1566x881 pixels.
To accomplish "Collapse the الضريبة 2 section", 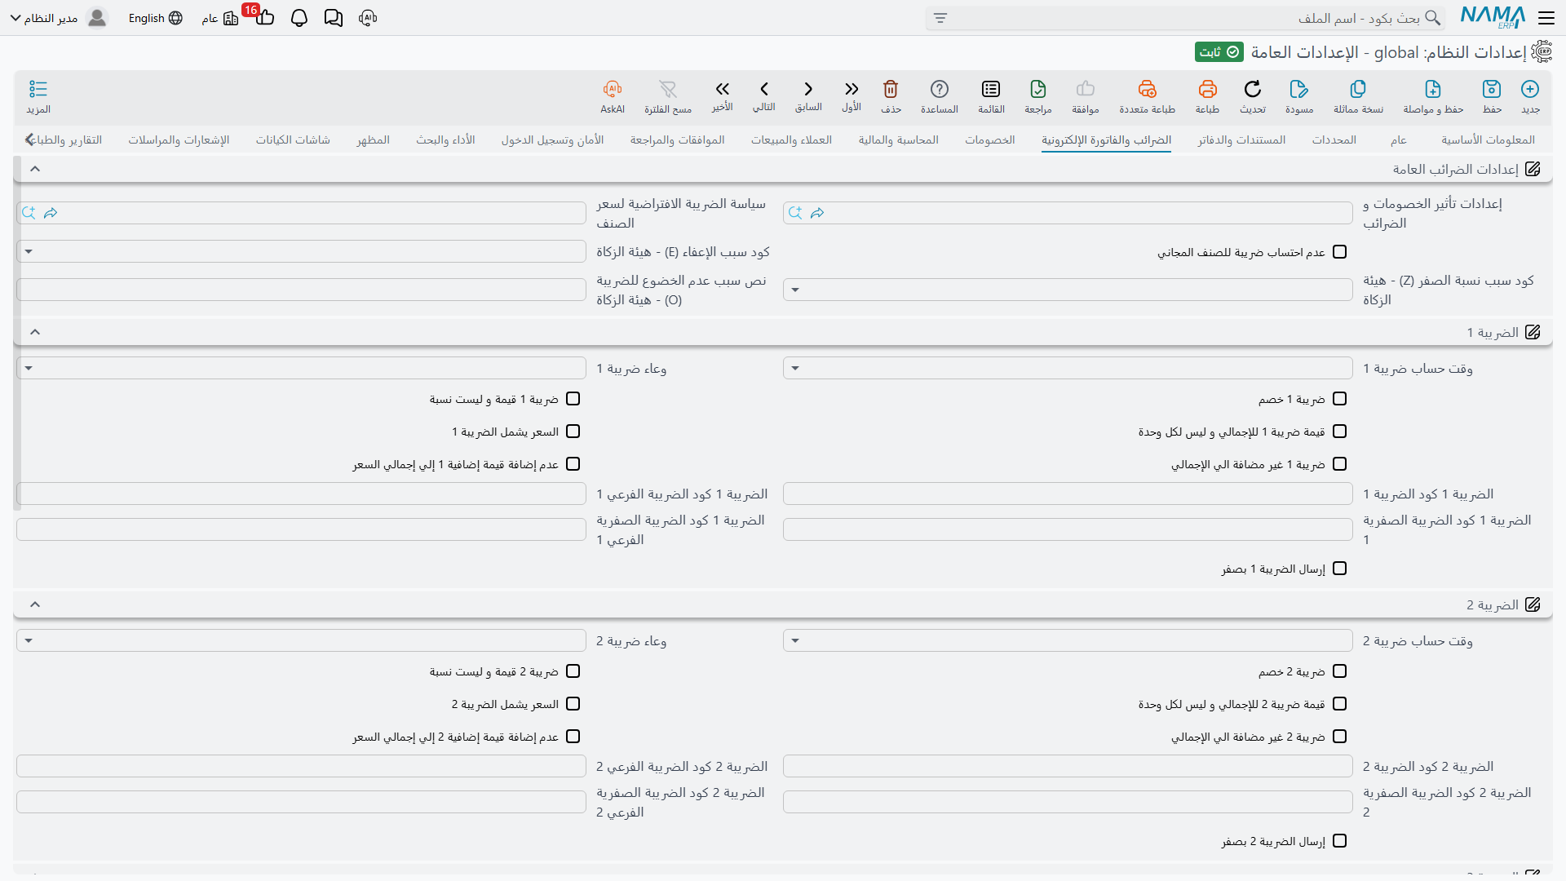I will 35,604.
